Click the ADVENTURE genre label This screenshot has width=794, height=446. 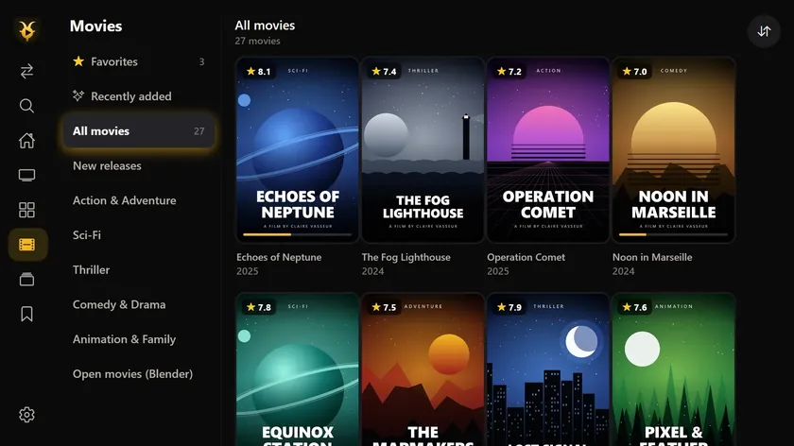[x=423, y=306]
